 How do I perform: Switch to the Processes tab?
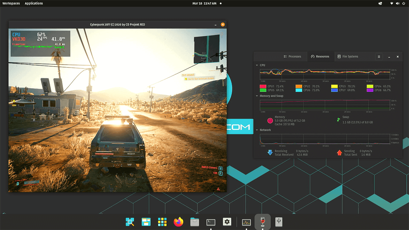[x=292, y=57]
